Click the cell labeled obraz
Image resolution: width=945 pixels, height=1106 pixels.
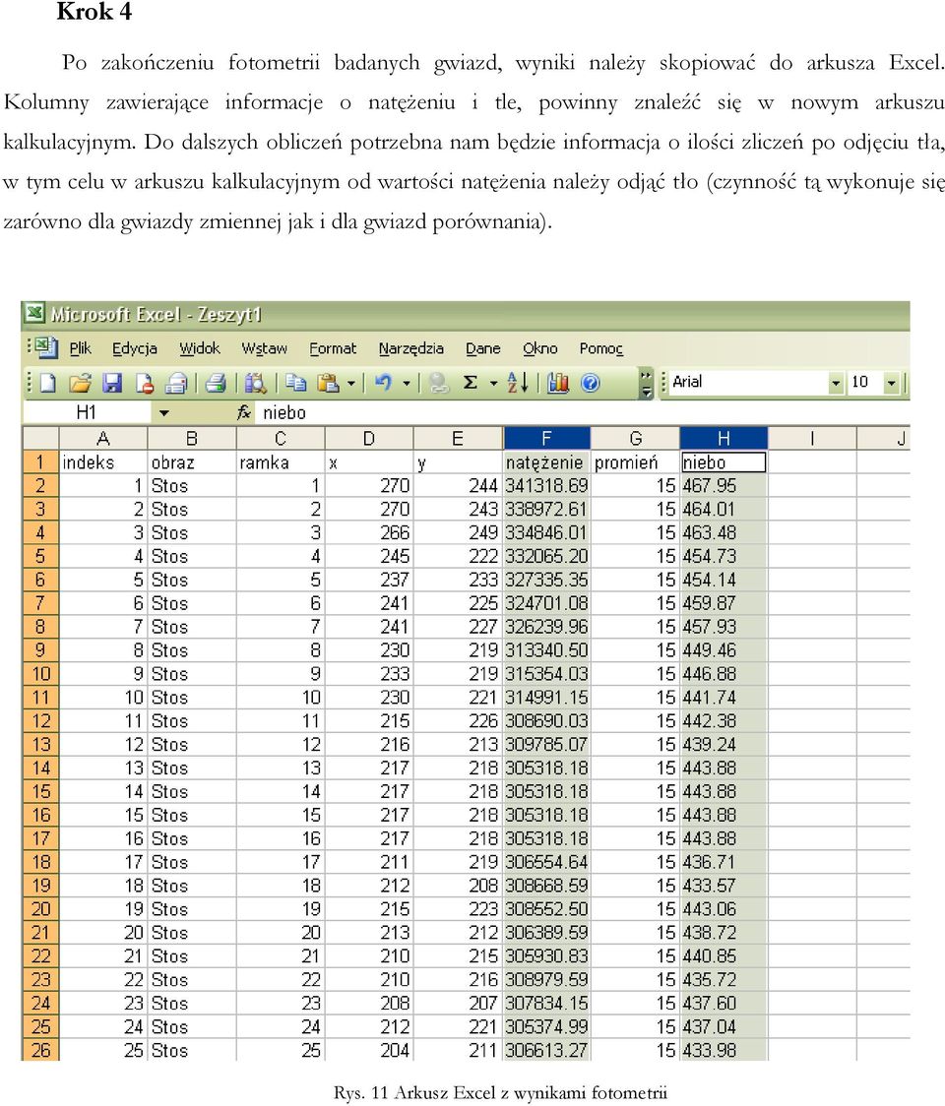point(192,462)
